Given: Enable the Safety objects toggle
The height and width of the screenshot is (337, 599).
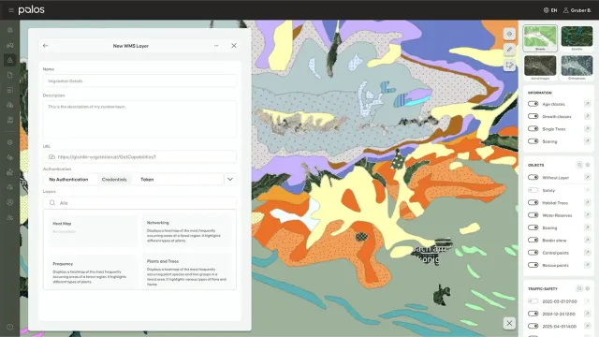Looking at the screenshot, I should 533,190.
